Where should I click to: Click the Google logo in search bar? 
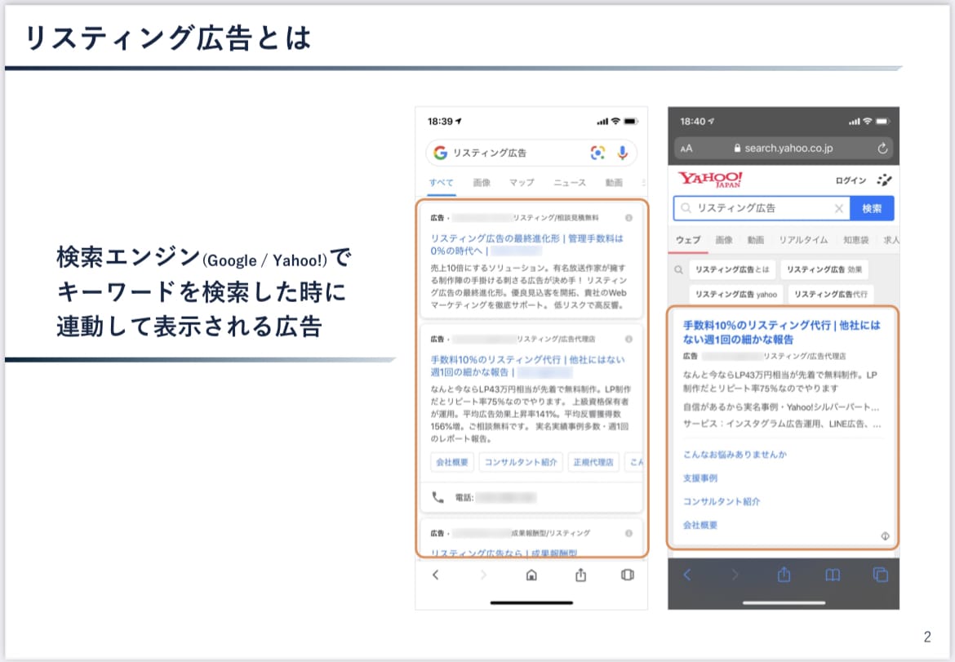[x=440, y=153]
